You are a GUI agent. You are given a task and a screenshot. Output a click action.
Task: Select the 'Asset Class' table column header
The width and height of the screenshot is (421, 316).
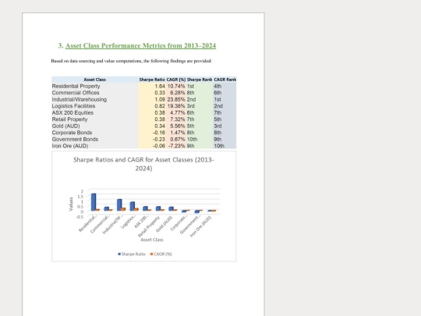pyautogui.click(x=95, y=80)
